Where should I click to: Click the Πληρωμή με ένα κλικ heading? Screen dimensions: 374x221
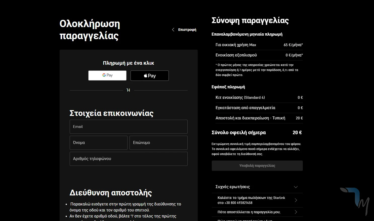(129, 63)
